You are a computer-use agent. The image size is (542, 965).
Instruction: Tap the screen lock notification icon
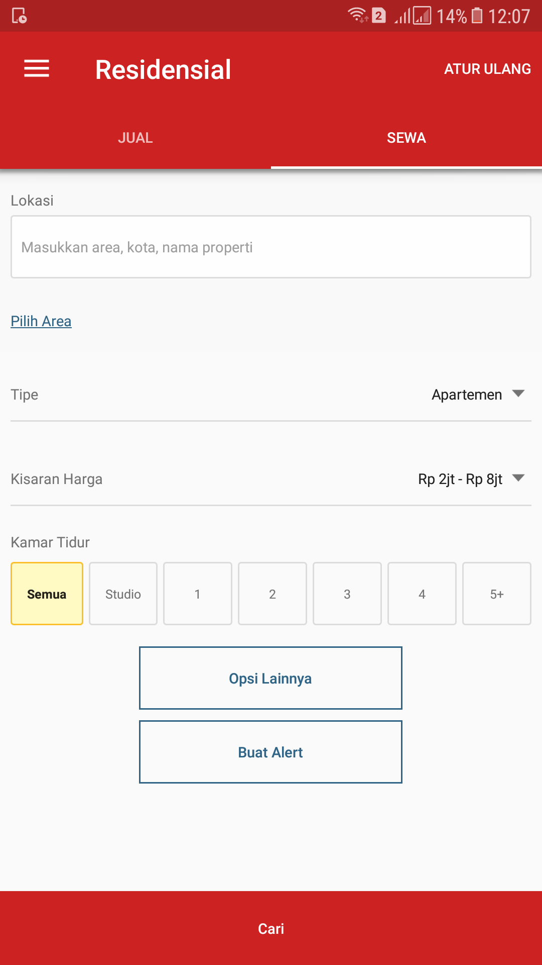click(19, 16)
